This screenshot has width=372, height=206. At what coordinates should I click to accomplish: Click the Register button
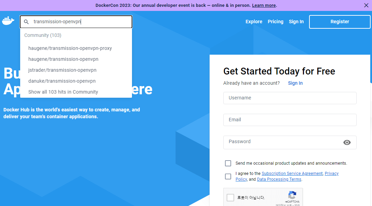pos(340,22)
